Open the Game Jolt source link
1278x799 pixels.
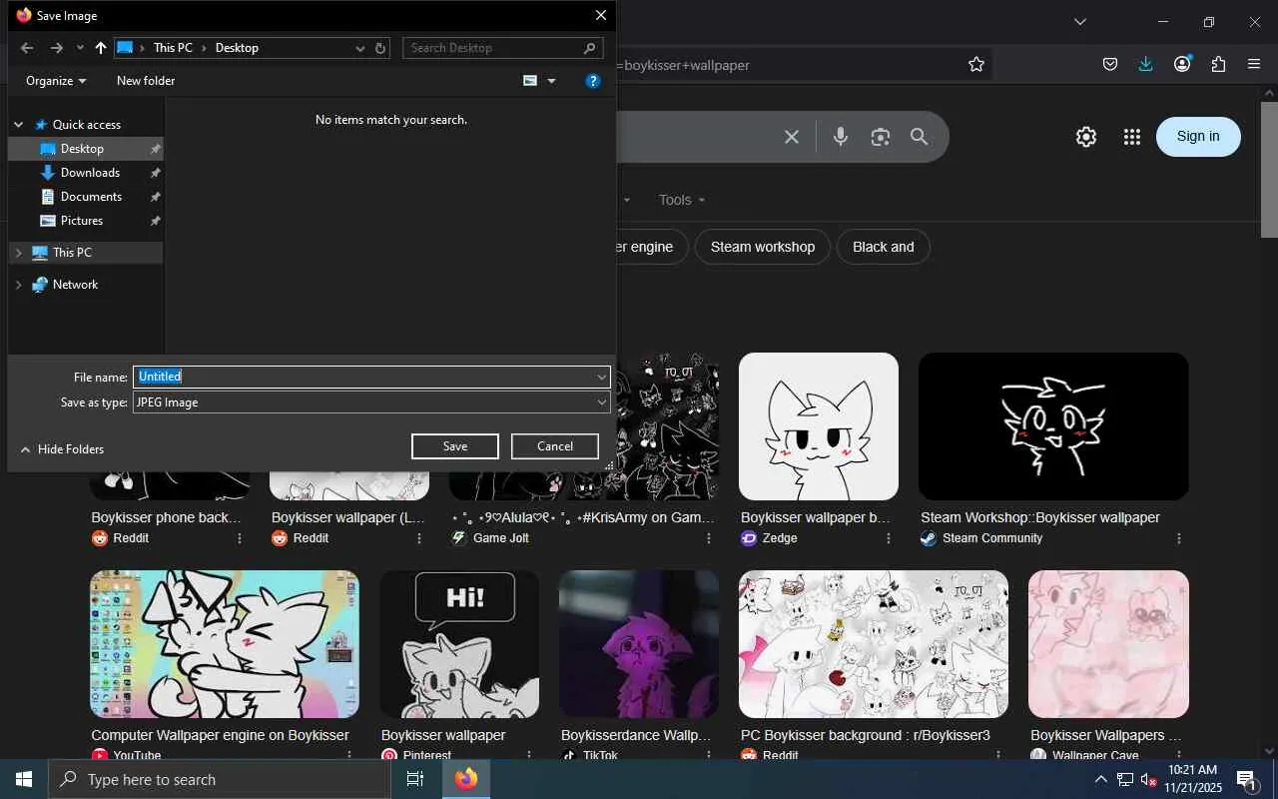click(x=490, y=538)
